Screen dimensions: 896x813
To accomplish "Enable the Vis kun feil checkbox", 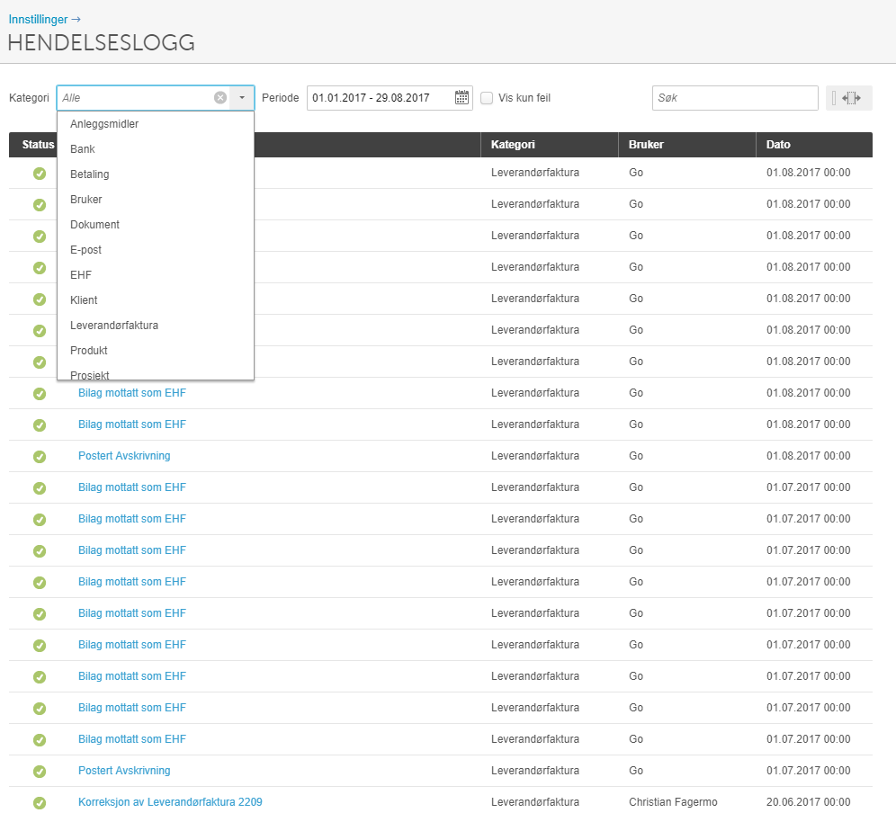I will pos(487,98).
